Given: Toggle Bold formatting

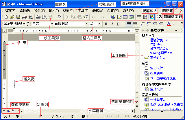Looking at the screenshot, I should (106, 24).
